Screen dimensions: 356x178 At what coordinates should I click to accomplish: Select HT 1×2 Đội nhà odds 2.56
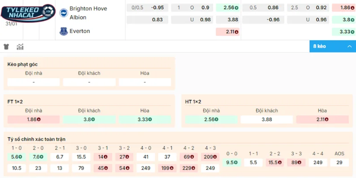pos(211,119)
